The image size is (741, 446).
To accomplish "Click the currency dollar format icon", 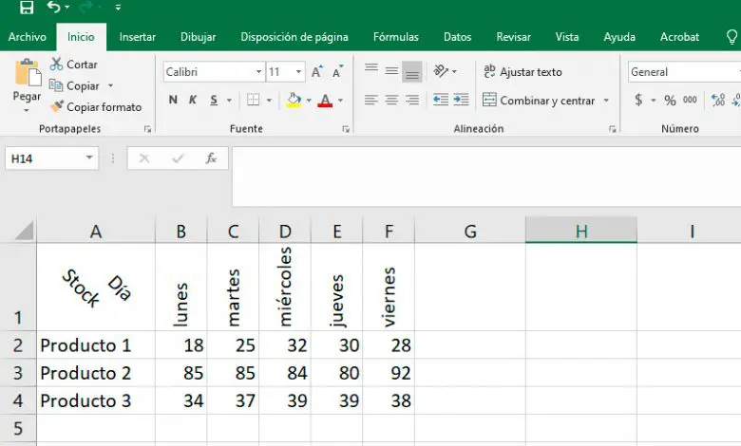I will pos(638,100).
